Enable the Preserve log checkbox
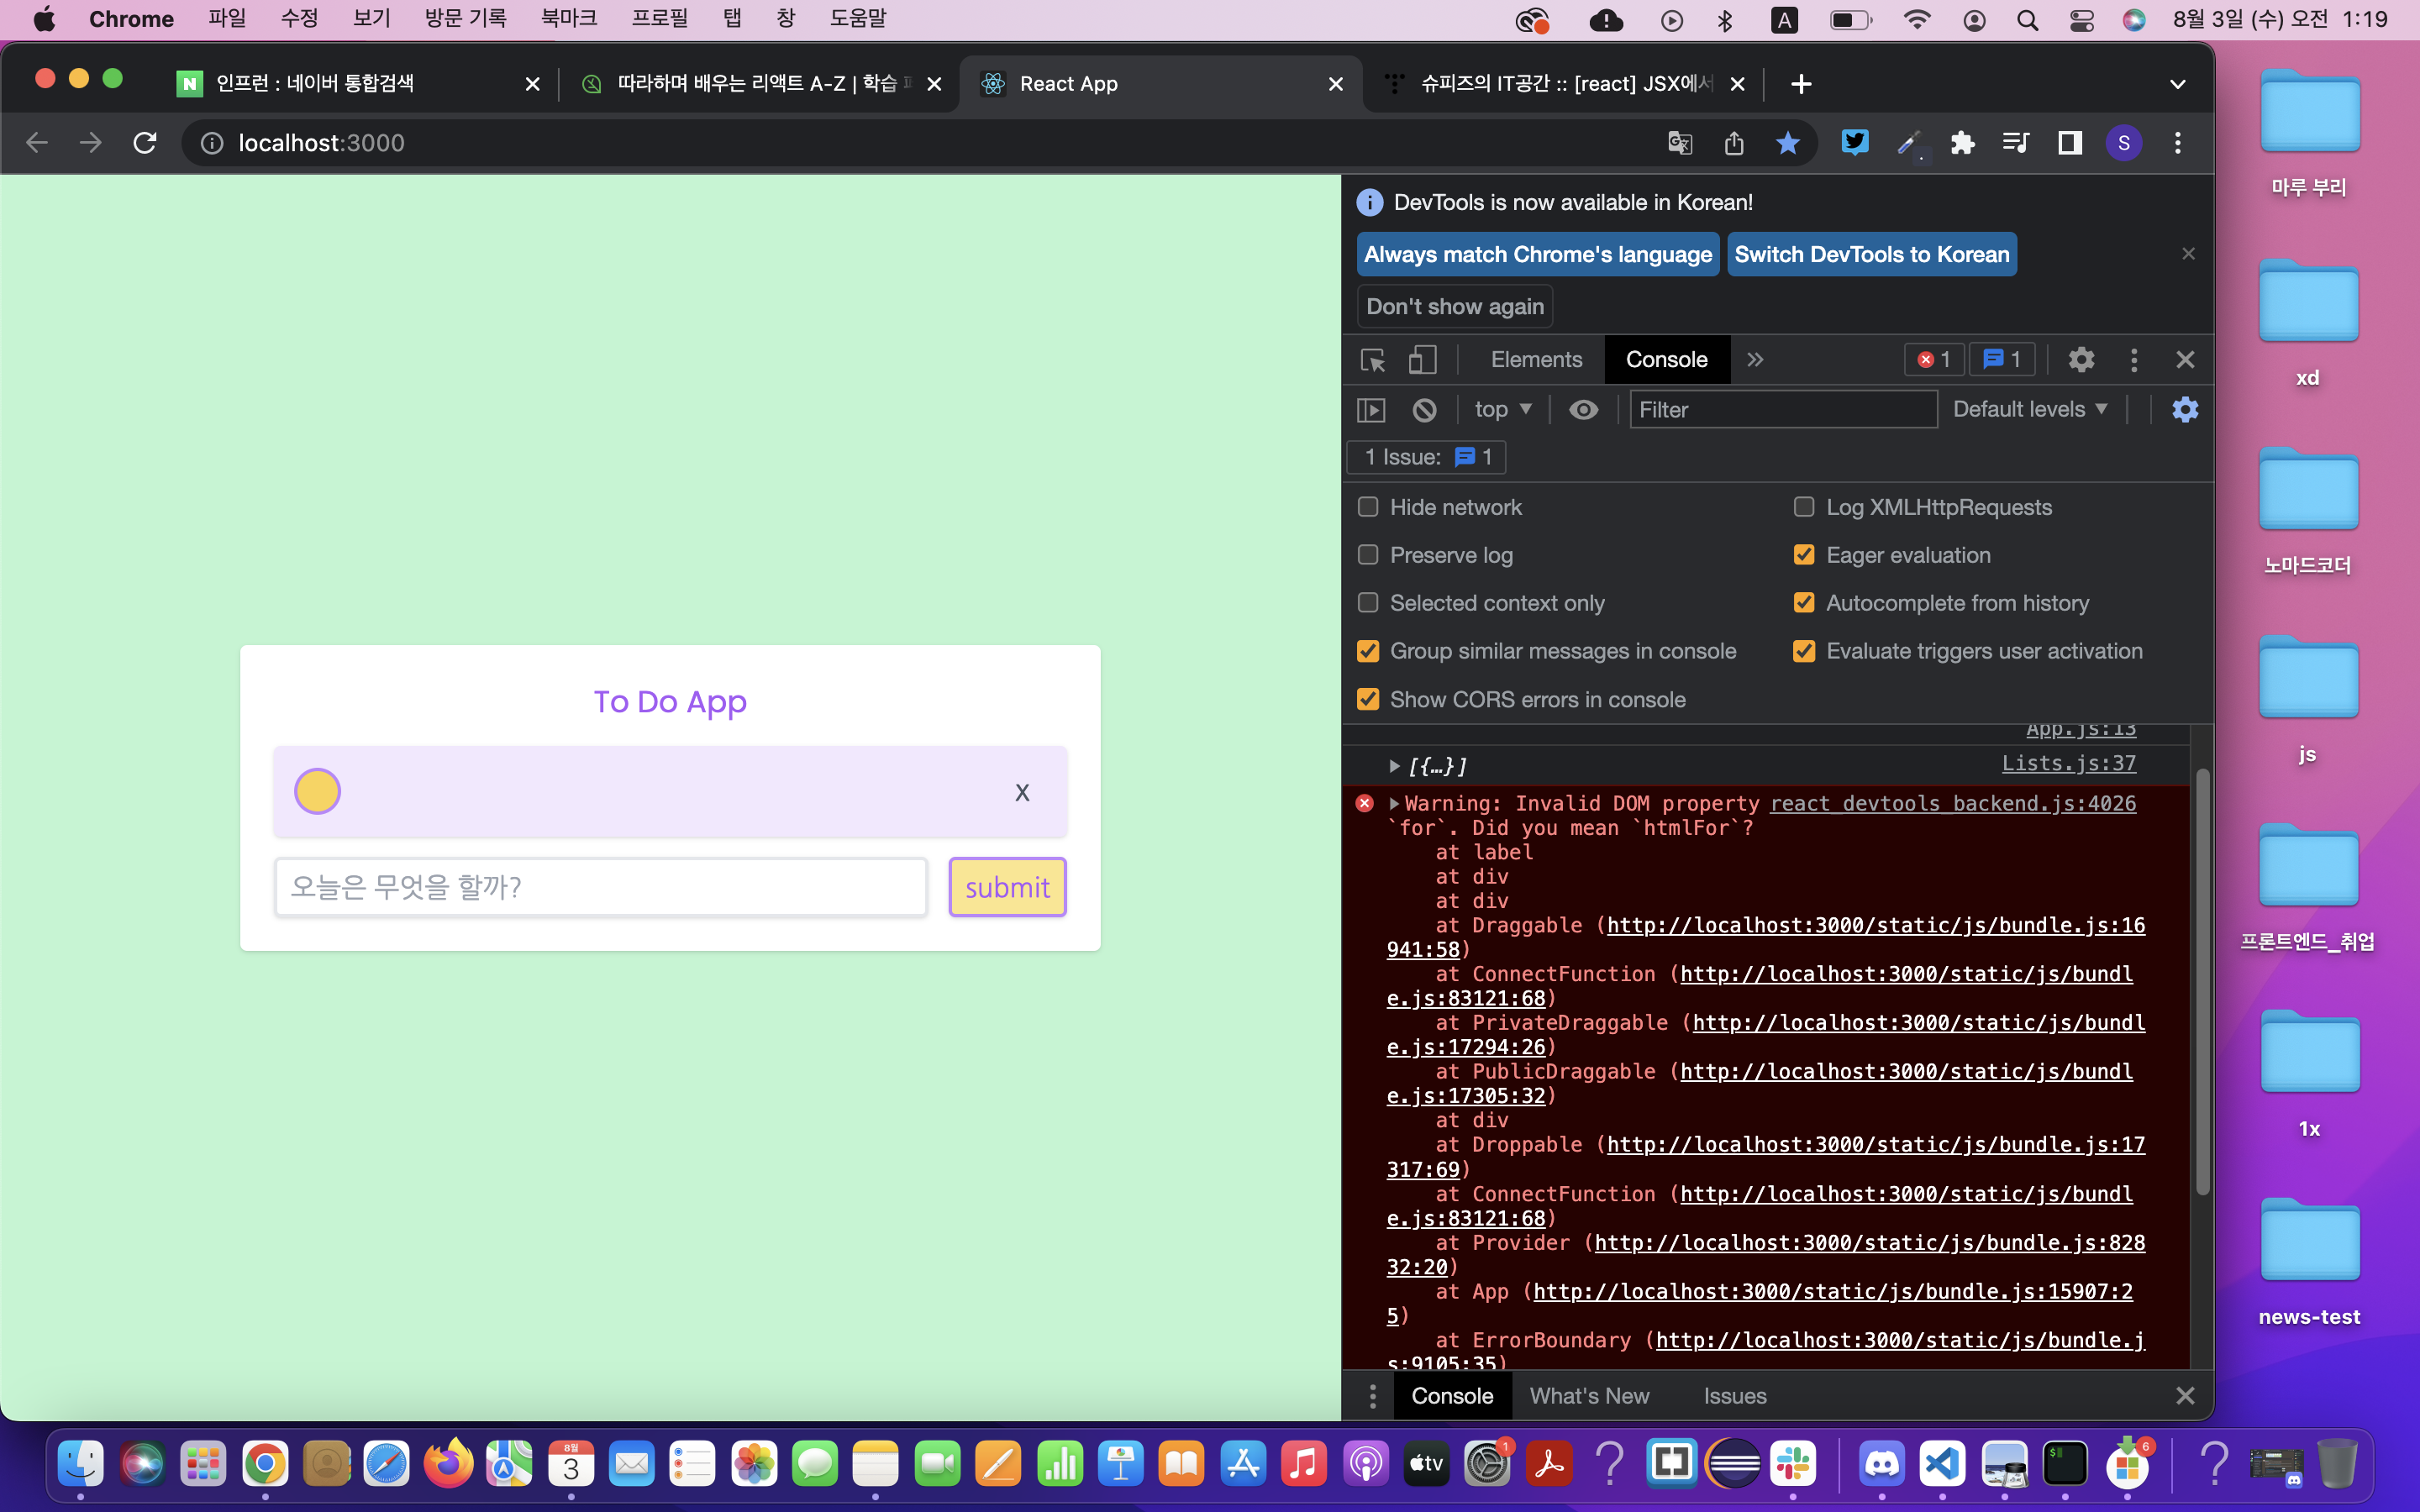 pos(1368,555)
